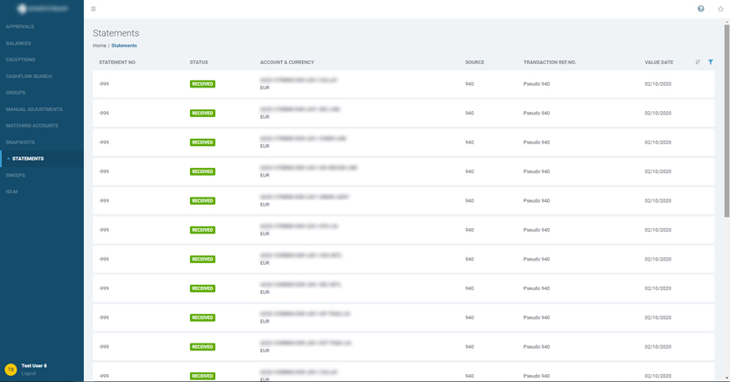730x382 pixels.
Task: Click the Test User 8 avatar
Action: click(x=11, y=369)
